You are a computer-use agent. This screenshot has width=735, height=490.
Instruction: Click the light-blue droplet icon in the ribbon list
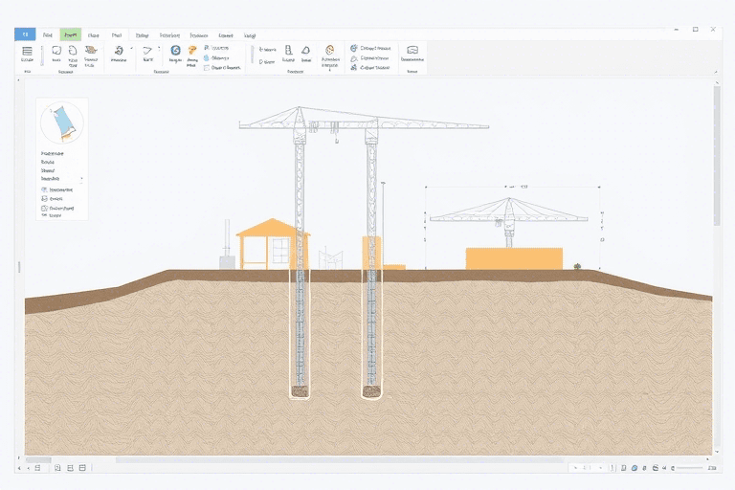pos(207,58)
